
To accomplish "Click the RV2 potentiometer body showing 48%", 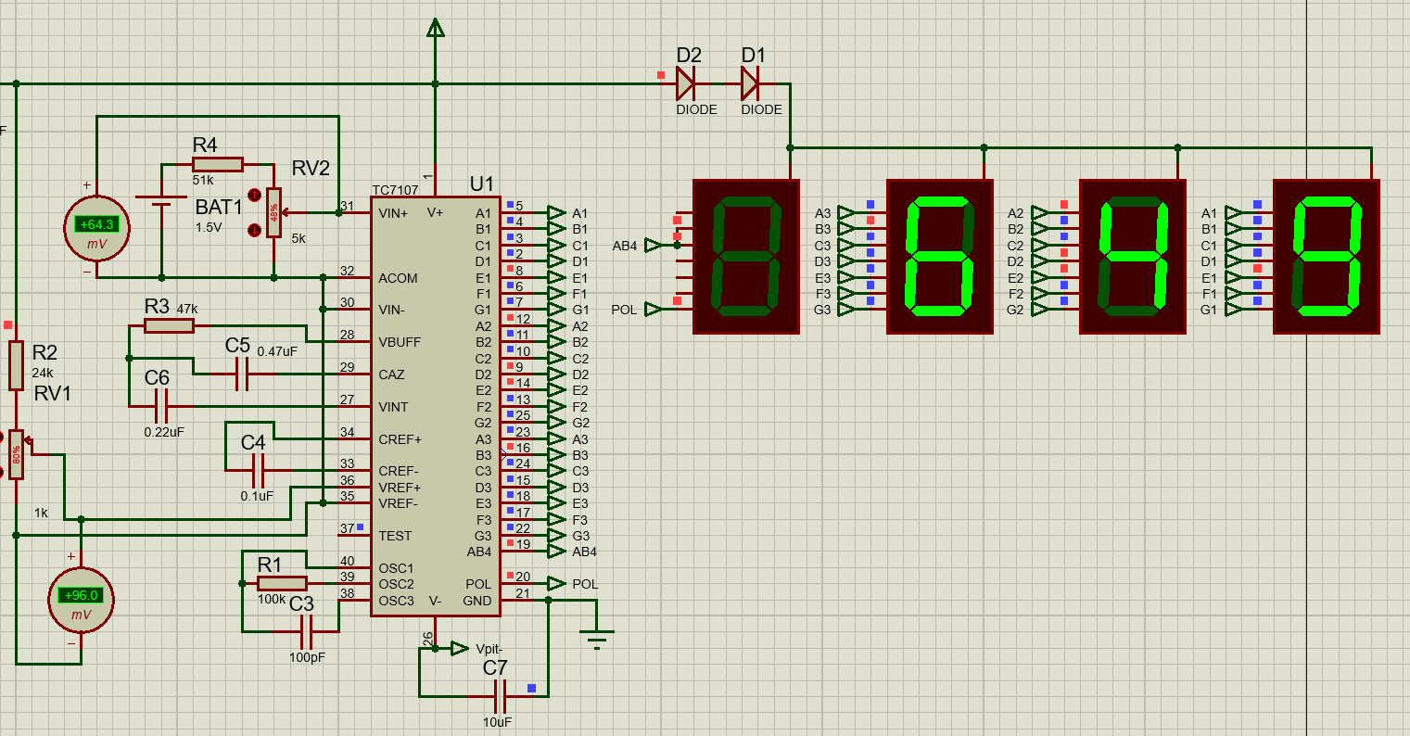I will [x=273, y=212].
